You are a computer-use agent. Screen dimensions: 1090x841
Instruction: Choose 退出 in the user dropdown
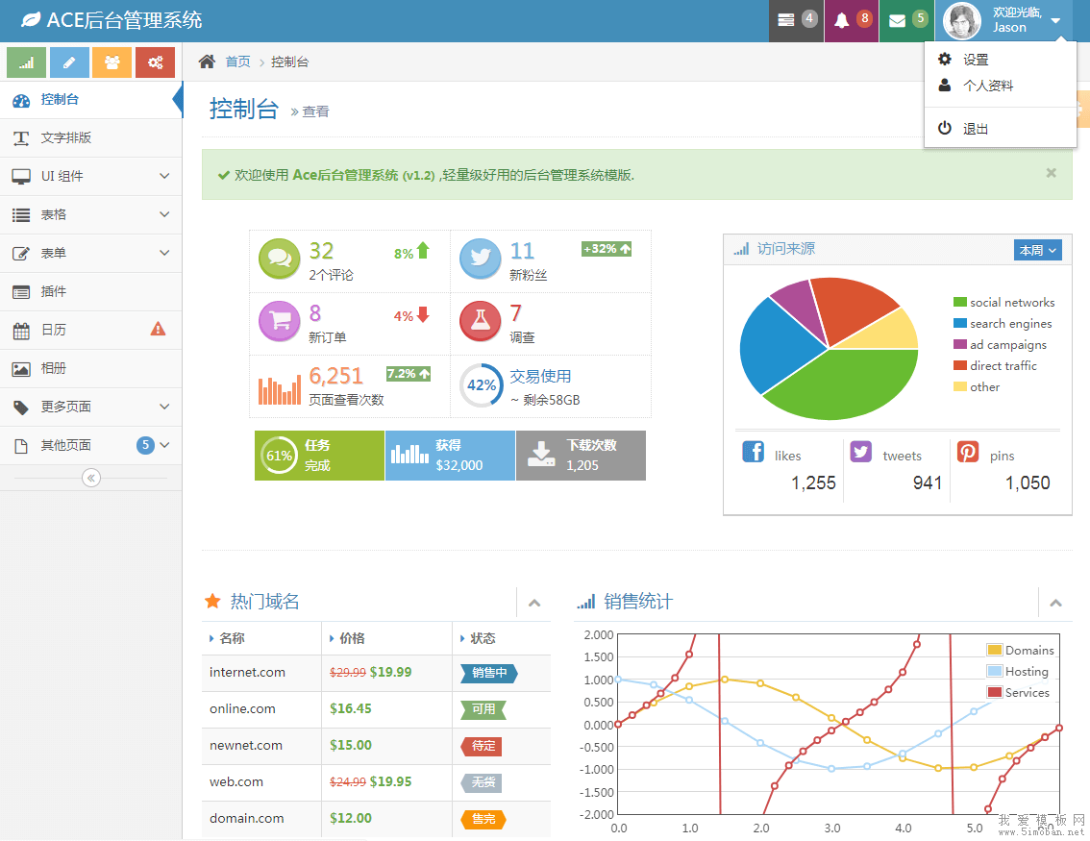pyautogui.click(x=975, y=129)
